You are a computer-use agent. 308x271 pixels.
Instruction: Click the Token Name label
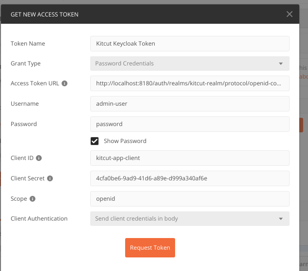pyautogui.click(x=28, y=44)
